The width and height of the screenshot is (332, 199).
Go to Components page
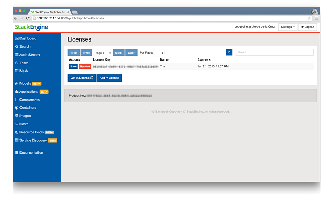pos(27,100)
